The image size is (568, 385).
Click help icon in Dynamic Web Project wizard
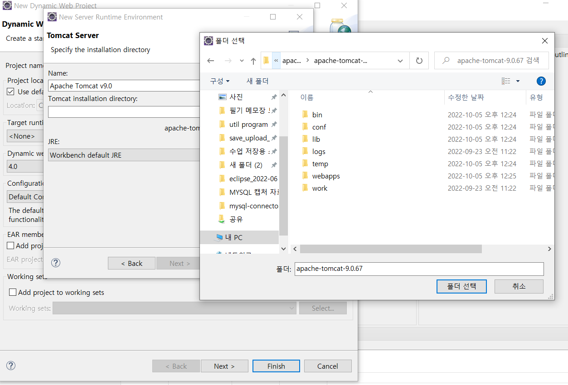11,366
